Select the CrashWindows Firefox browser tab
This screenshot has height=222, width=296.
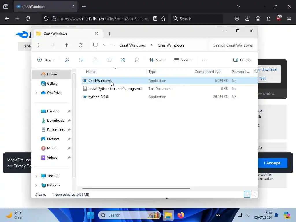(x=45, y=7)
